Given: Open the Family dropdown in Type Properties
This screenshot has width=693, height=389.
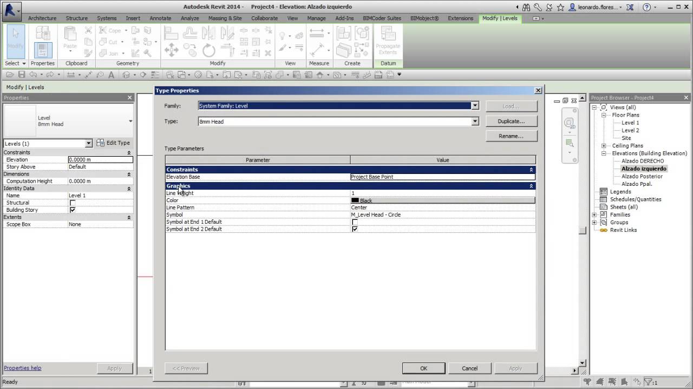Looking at the screenshot, I should coord(475,106).
